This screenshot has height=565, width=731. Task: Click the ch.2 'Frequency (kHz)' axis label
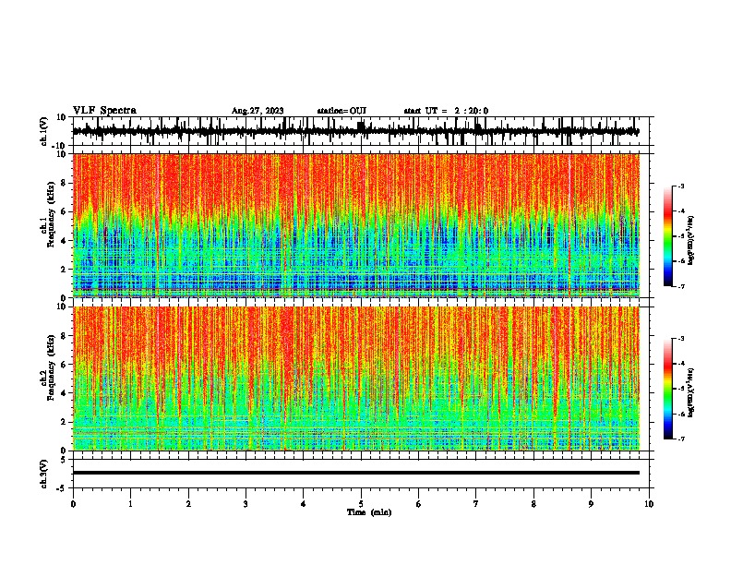[51, 367]
